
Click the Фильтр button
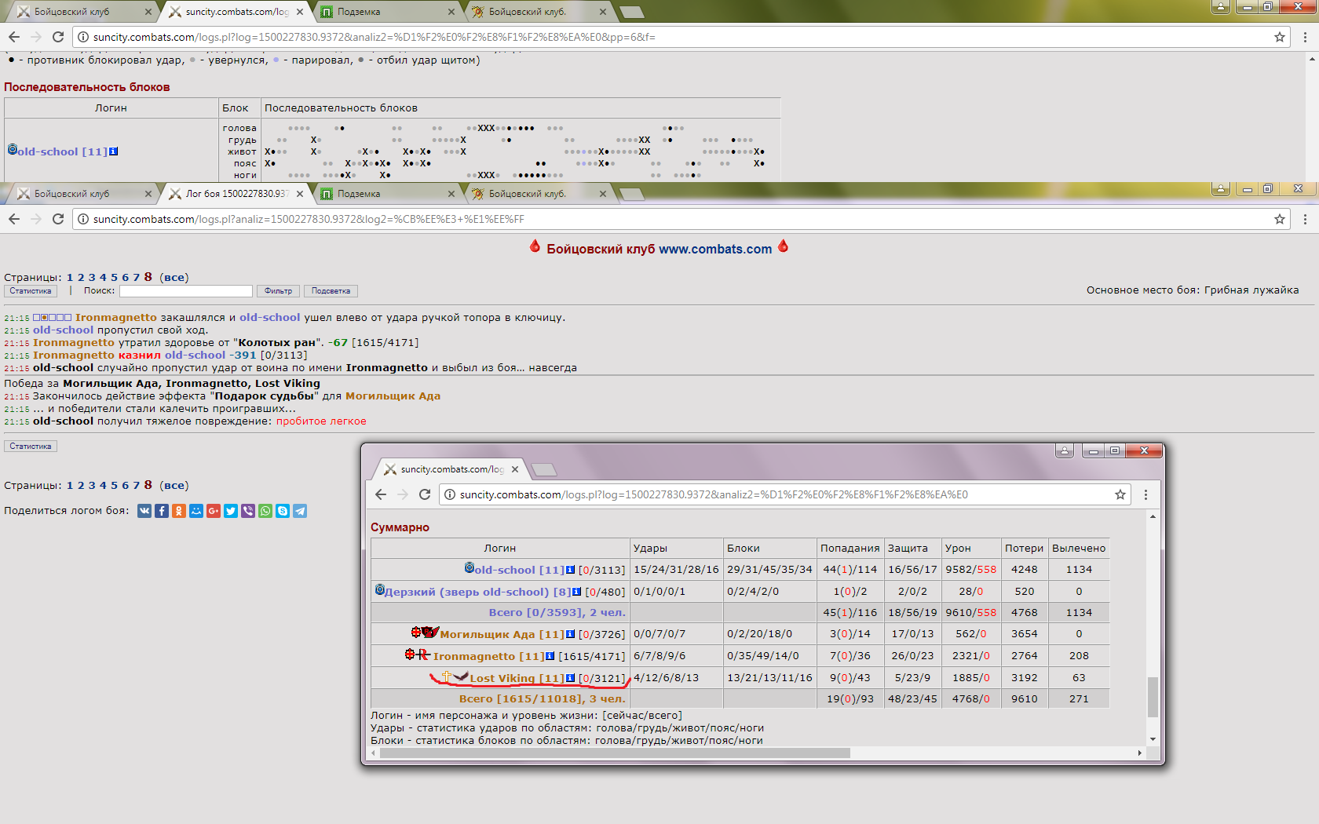(278, 291)
